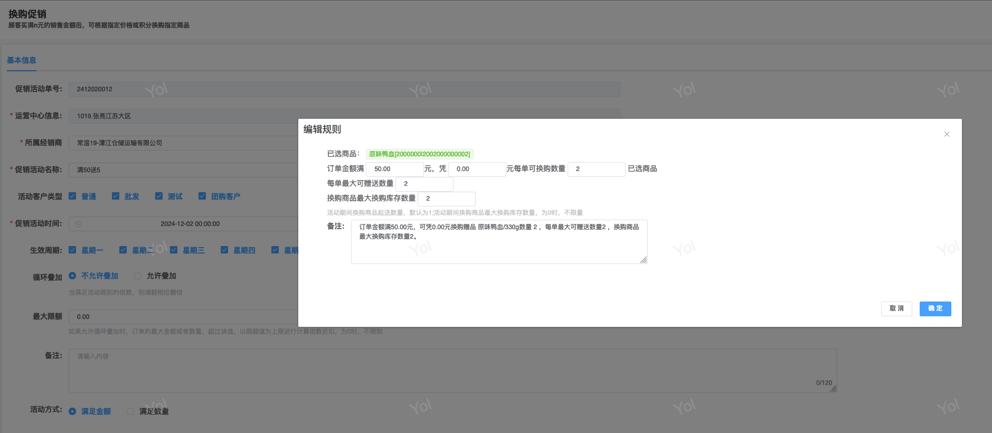Toggle the 星期四 checkbox

[224, 250]
